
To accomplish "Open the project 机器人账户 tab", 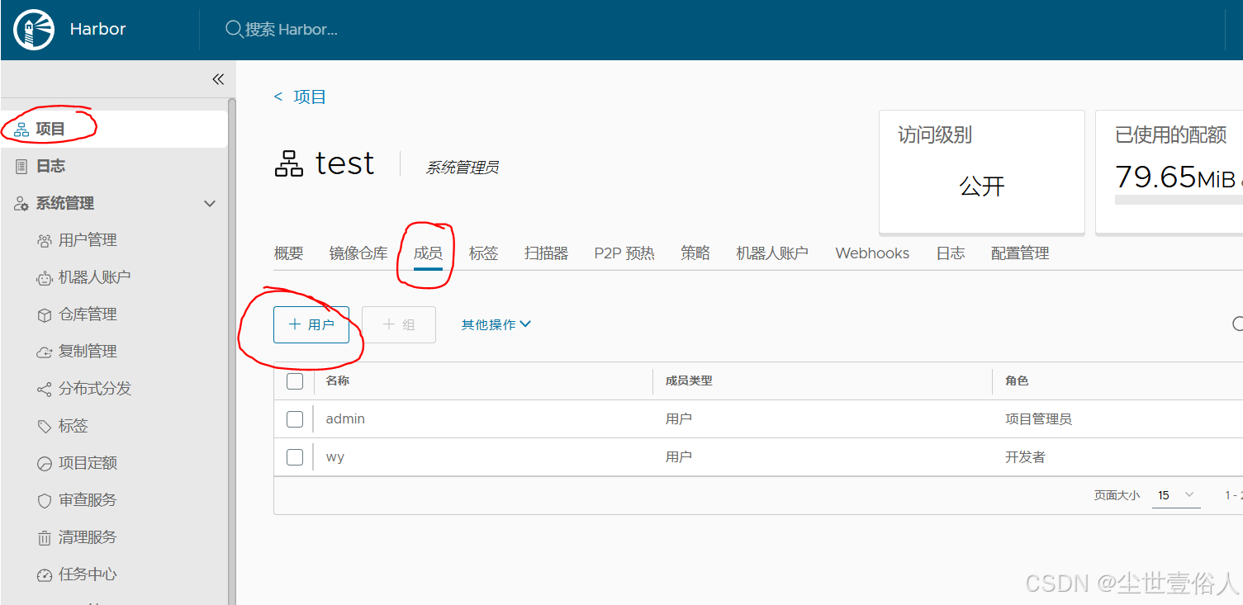I will (x=772, y=253).
